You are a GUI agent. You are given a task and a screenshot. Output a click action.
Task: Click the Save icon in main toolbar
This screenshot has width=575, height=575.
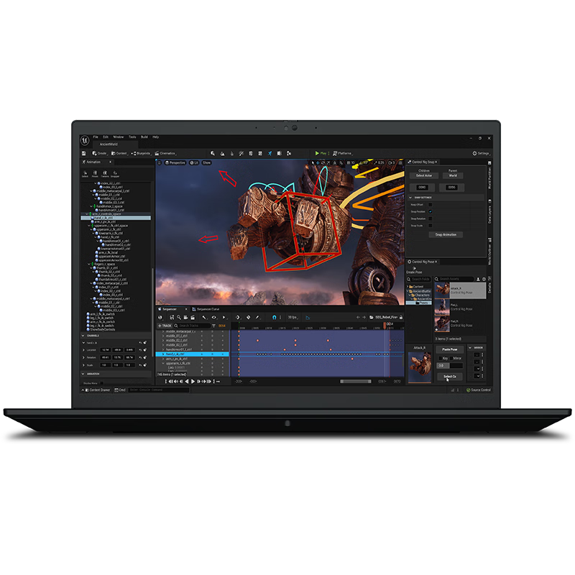click(83, 153)
